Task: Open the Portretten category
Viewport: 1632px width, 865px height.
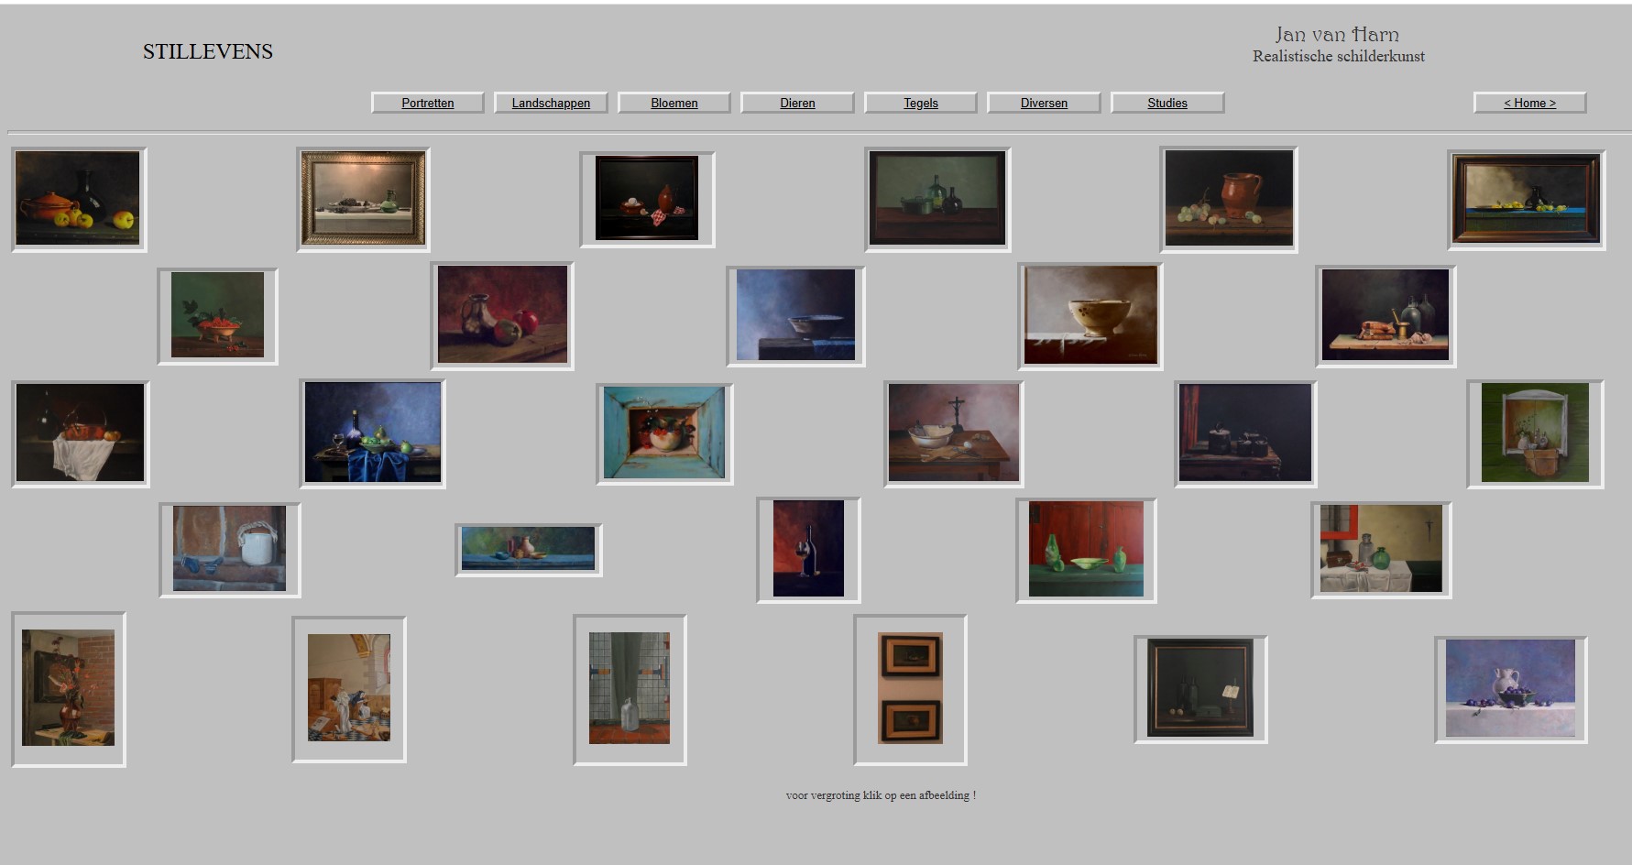Action: [x=427, y=103]
